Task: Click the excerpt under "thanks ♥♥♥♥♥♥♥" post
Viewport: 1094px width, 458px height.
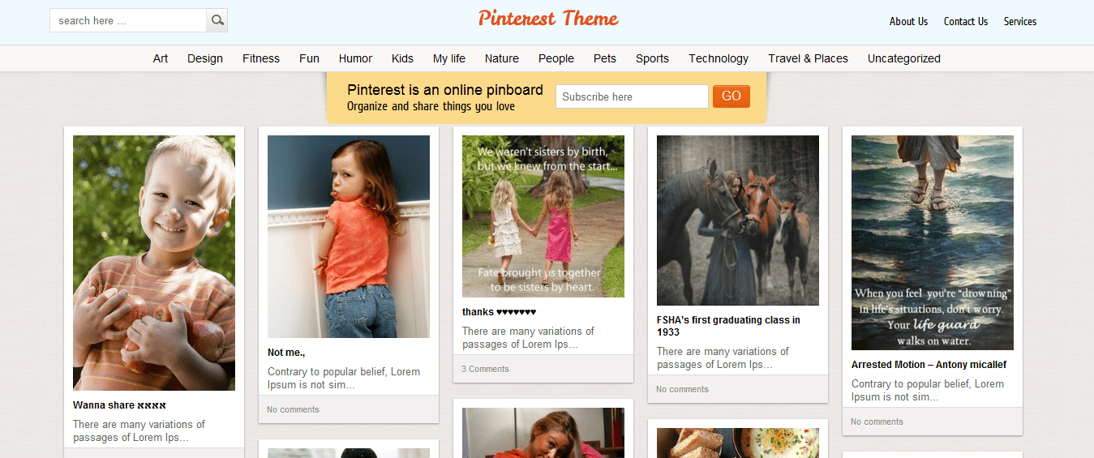Action: click(528, 337)
